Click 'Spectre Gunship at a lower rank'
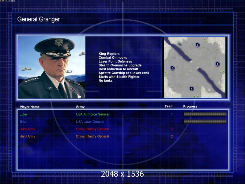This screenshot has width=245, height=184. pyautogui.click(x=124, y=73)
